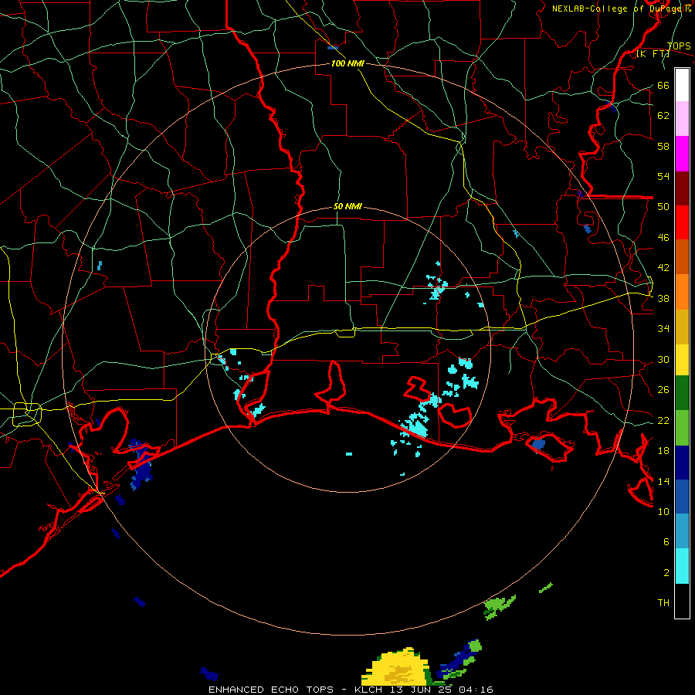Screen dimensions: 695x695
Task: Select the light pink legend swatch
Action: 682,118
